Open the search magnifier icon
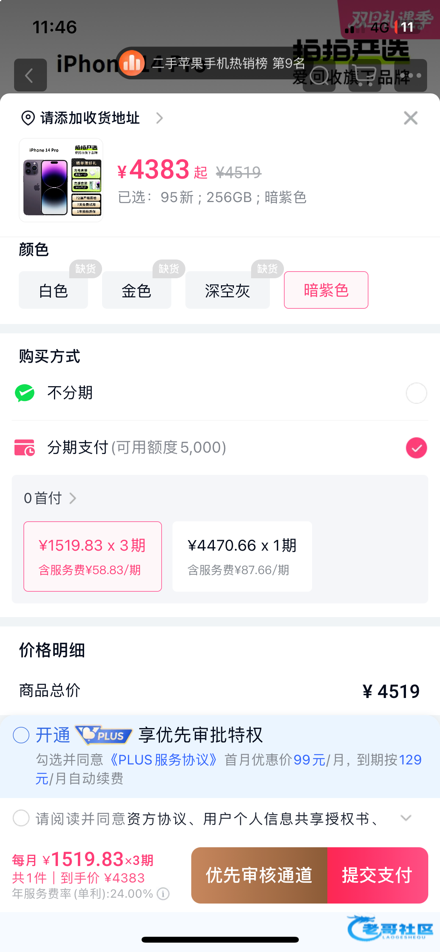Image resolution: width=440 pixels, height=952 pixels. [319, 75]
